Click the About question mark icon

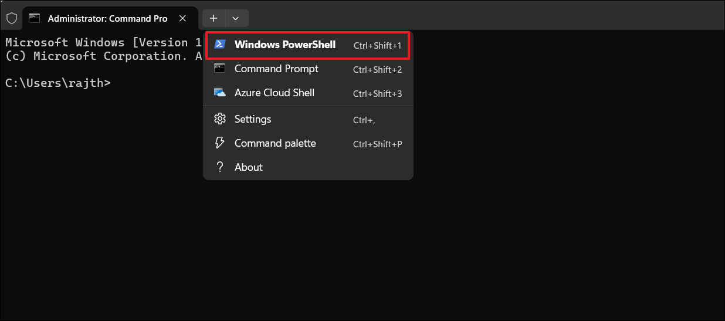coord(220,167)
